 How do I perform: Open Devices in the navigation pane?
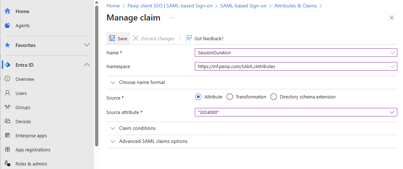click(x=23, y=121)
